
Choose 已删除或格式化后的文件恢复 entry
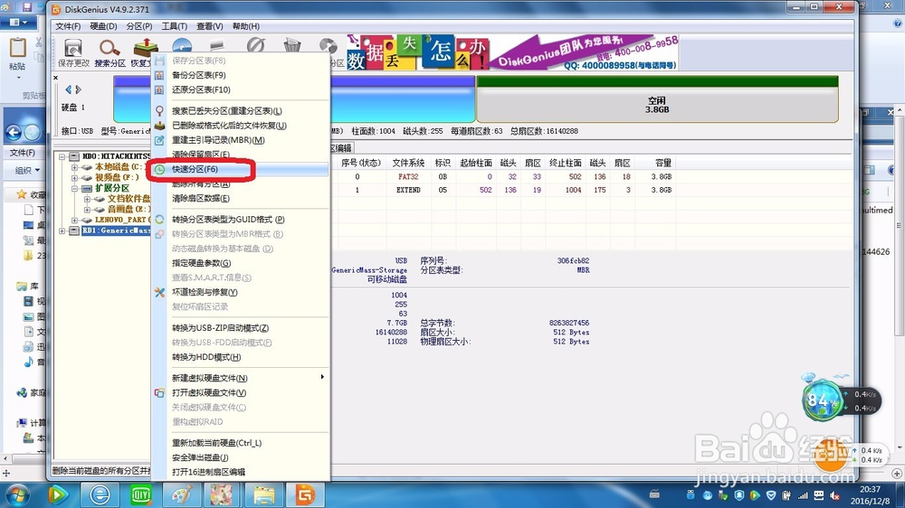241,125
